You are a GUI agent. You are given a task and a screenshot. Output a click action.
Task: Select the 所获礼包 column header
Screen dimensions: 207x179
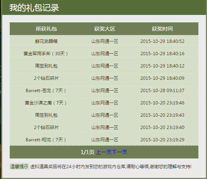46,29
